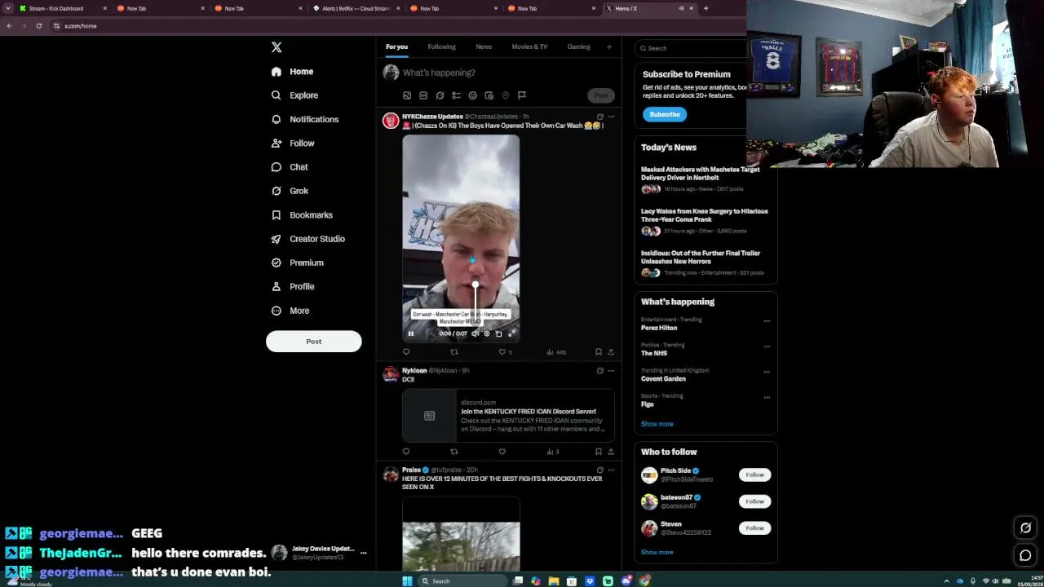Click the flag icon in the composer toolbar
Screen dimensions: 1044x587
(522, 95)
